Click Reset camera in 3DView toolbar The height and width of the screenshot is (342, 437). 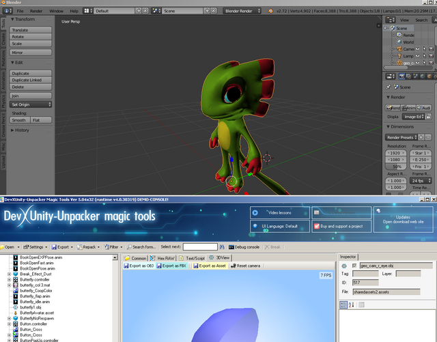(246, 266)
